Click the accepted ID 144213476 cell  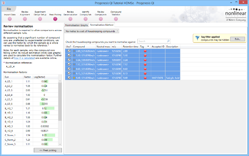[158, 78]
